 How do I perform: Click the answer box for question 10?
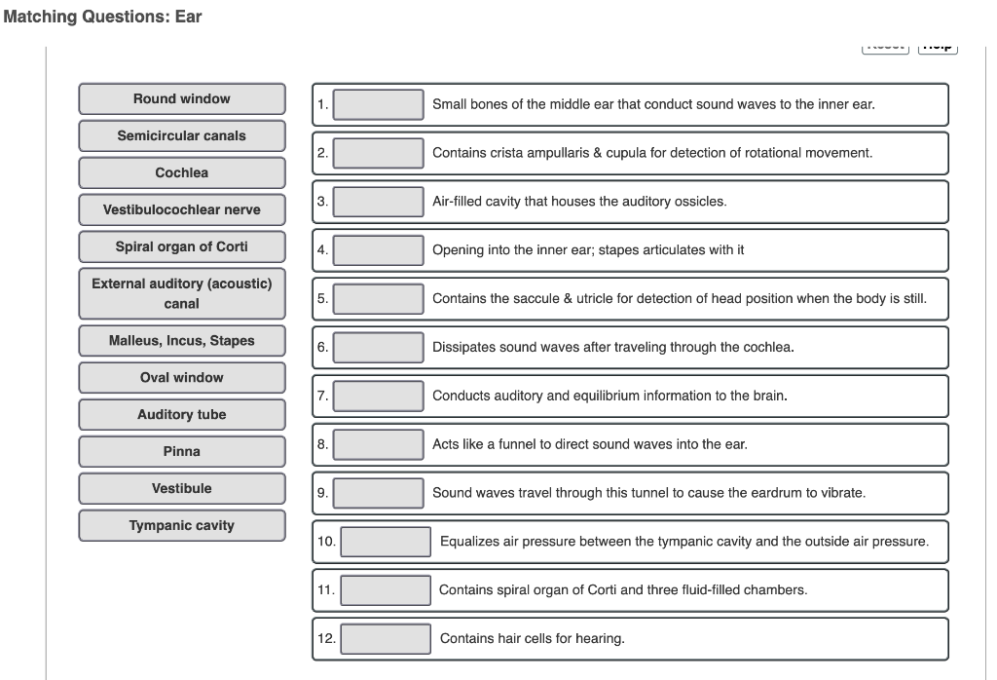(385, 542)
